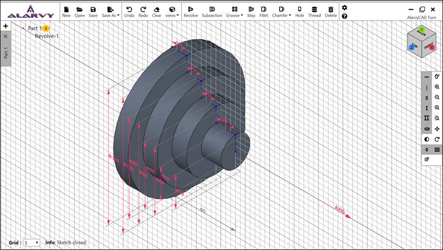443x250 pixels.
Task: Select the Hole tool
Action: [x=299, y=12]
